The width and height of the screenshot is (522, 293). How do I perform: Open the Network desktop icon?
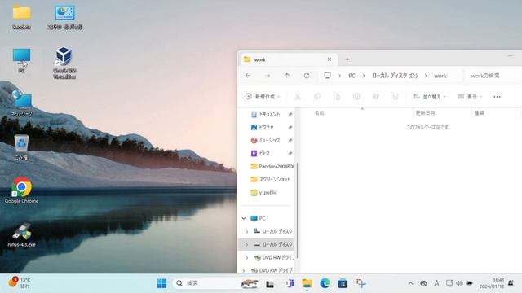coord(22,103)
